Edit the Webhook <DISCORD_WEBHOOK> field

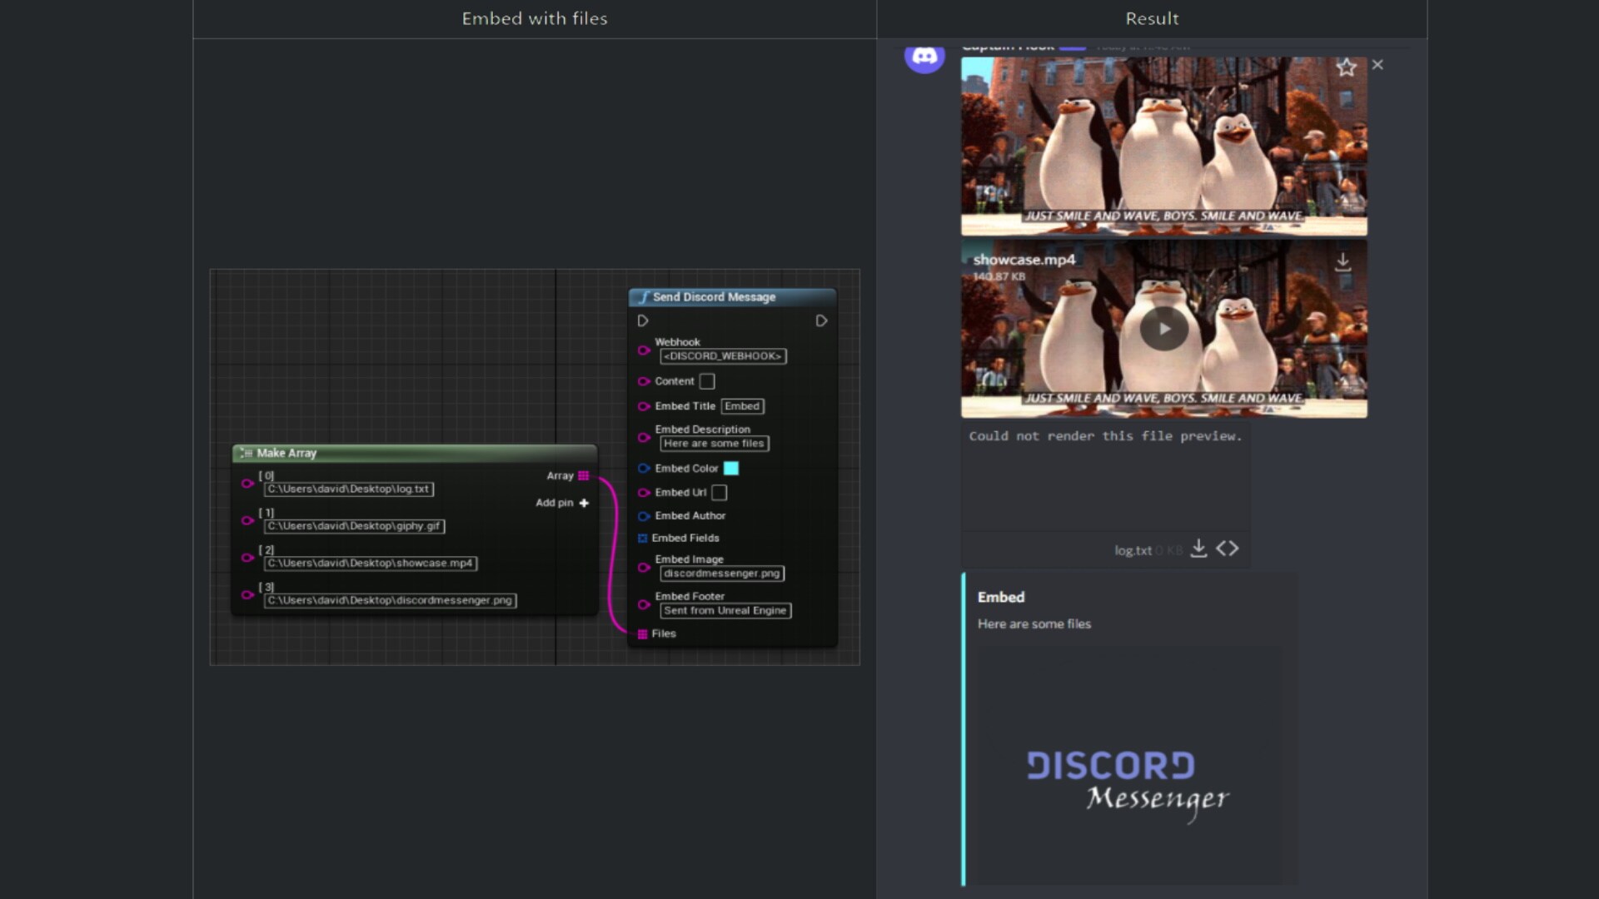click(723, 356)
